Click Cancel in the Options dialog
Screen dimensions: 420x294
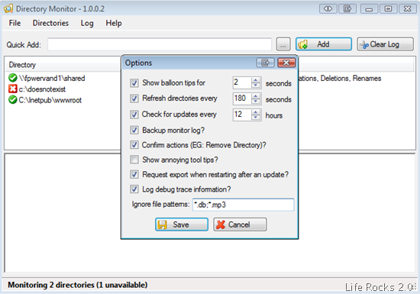click(240, 225)
